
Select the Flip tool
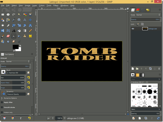3,31
